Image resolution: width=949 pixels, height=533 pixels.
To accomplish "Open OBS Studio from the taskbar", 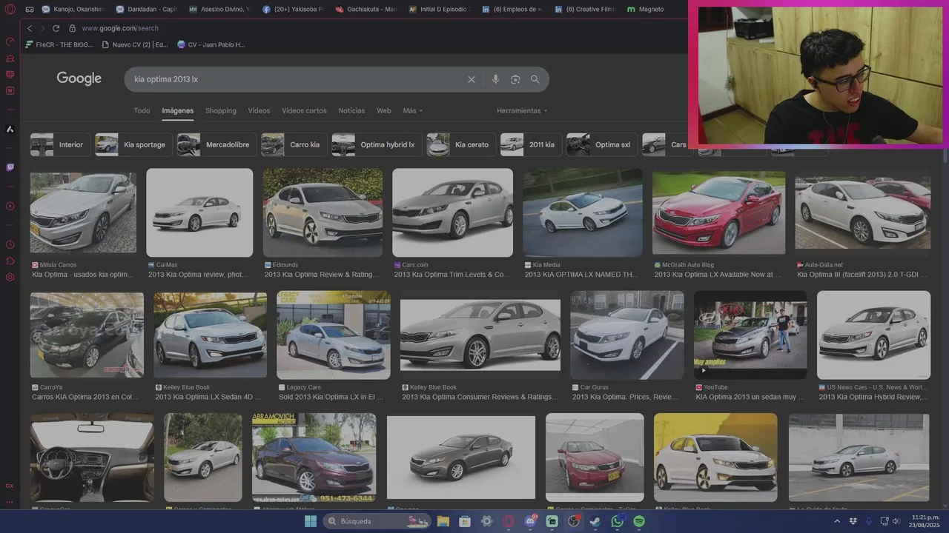I will point(574,521).
